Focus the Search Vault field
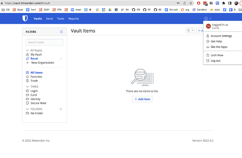The width and height of the screenshot is (242, 158). 45,42
